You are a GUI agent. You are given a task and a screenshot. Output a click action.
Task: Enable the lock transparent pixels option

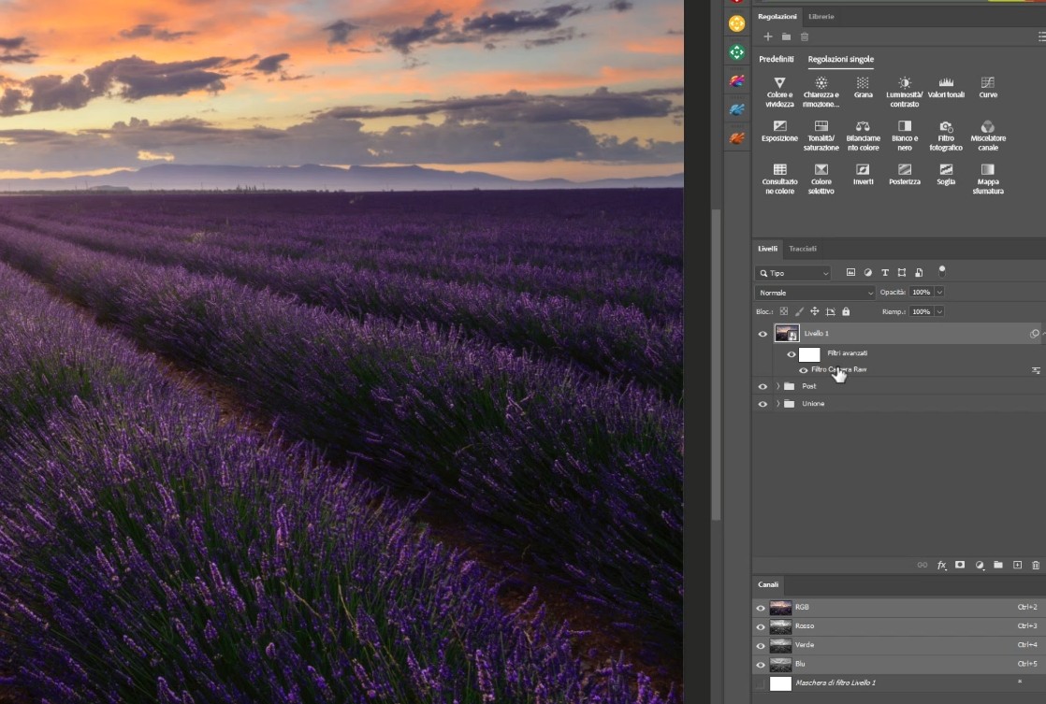[x=785, y=310]
